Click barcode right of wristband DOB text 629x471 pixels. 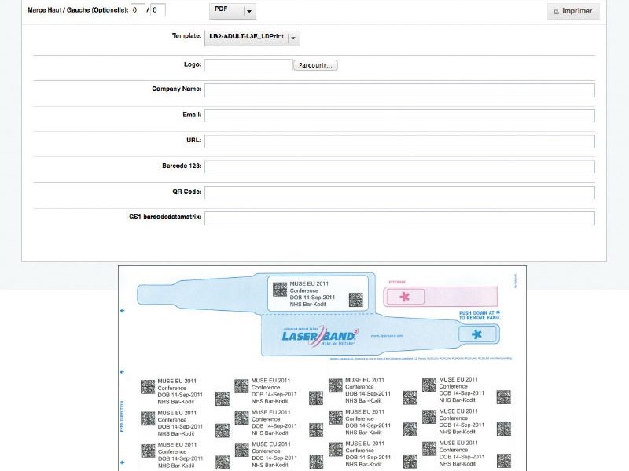(355, 299)
